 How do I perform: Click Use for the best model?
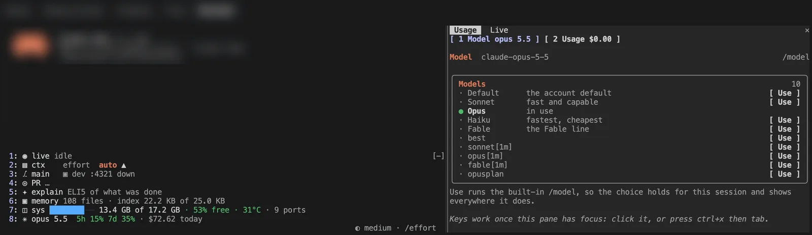(x=785, y=138)
